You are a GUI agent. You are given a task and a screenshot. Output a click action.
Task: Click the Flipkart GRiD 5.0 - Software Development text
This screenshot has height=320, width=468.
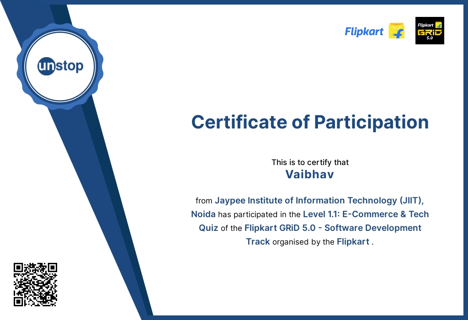pyautogui.click(x=333, y=228)
